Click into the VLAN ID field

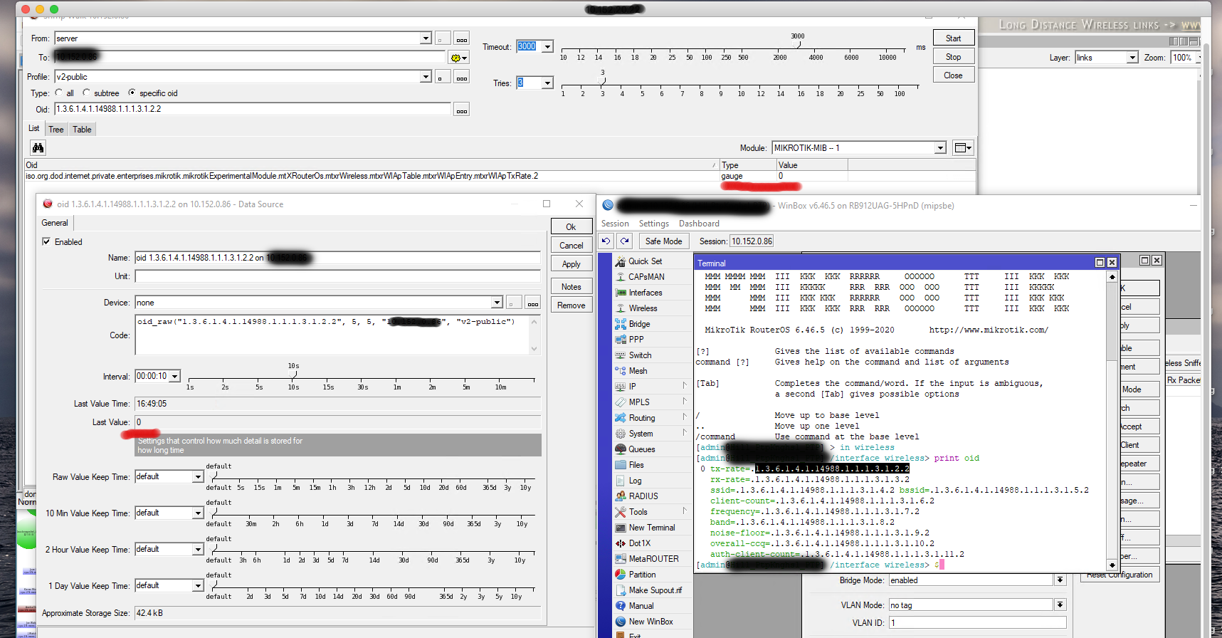pyautogui.click(x=977, y=623)
